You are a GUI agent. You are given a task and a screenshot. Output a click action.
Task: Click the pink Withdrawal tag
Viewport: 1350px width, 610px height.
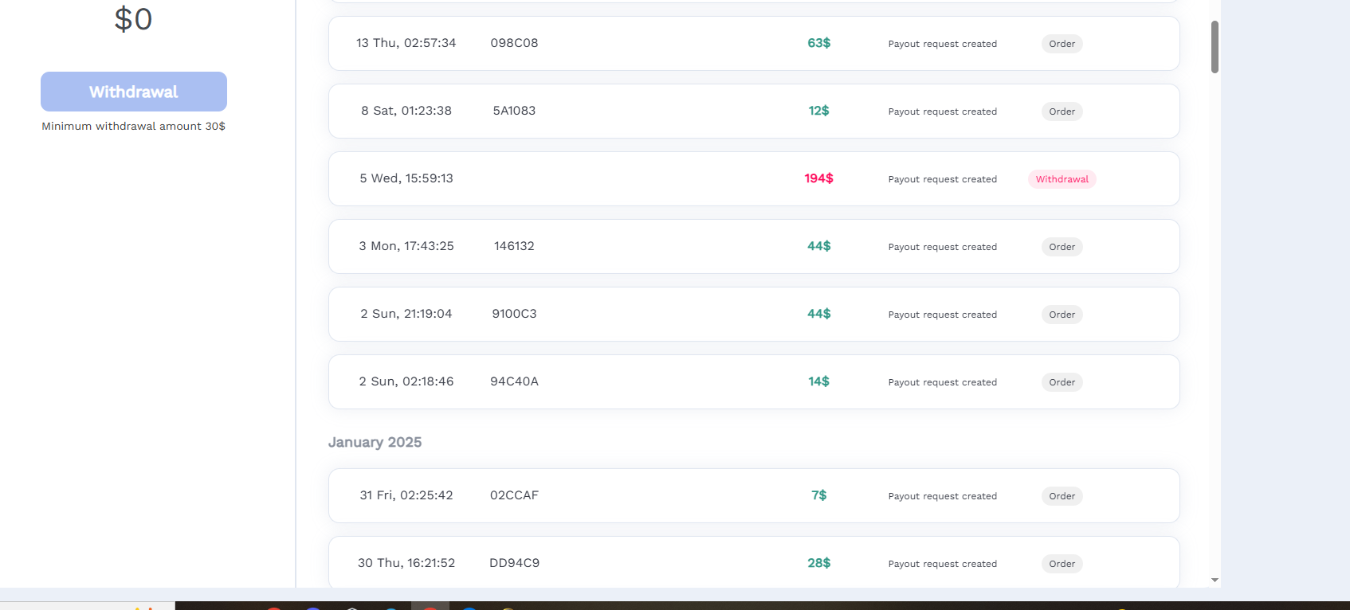tap(1062, 179)
